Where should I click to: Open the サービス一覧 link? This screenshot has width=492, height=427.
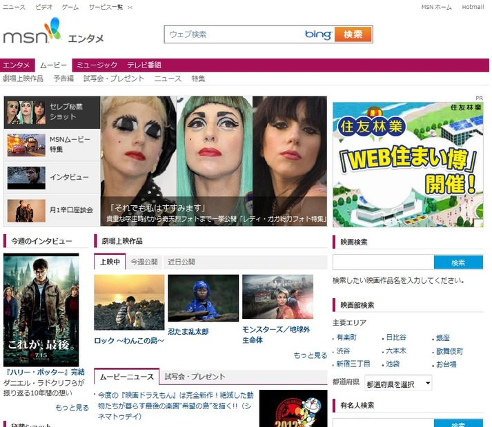coord(106,7)
